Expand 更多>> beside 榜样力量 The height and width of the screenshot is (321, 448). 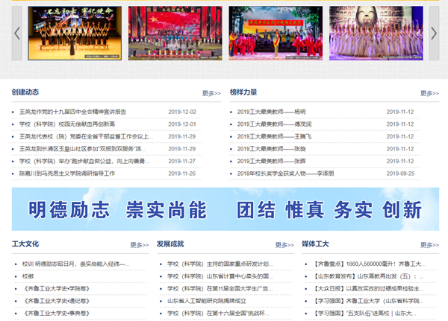tap(429, 94)
